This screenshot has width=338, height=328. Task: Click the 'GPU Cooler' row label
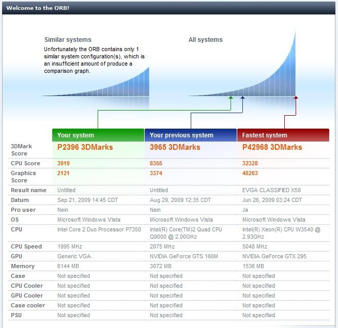click(27, 295)
